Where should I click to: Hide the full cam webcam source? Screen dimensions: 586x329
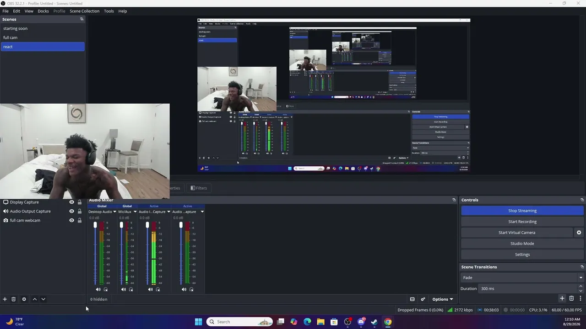[x=71, y=220]
